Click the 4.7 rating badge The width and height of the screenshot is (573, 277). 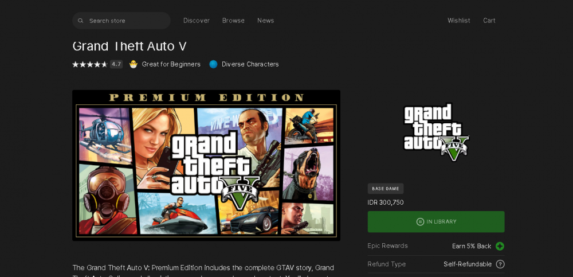coord(116,64)
